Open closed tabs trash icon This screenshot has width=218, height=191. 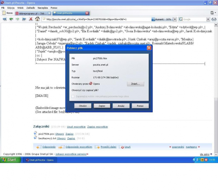pos(212,13)
